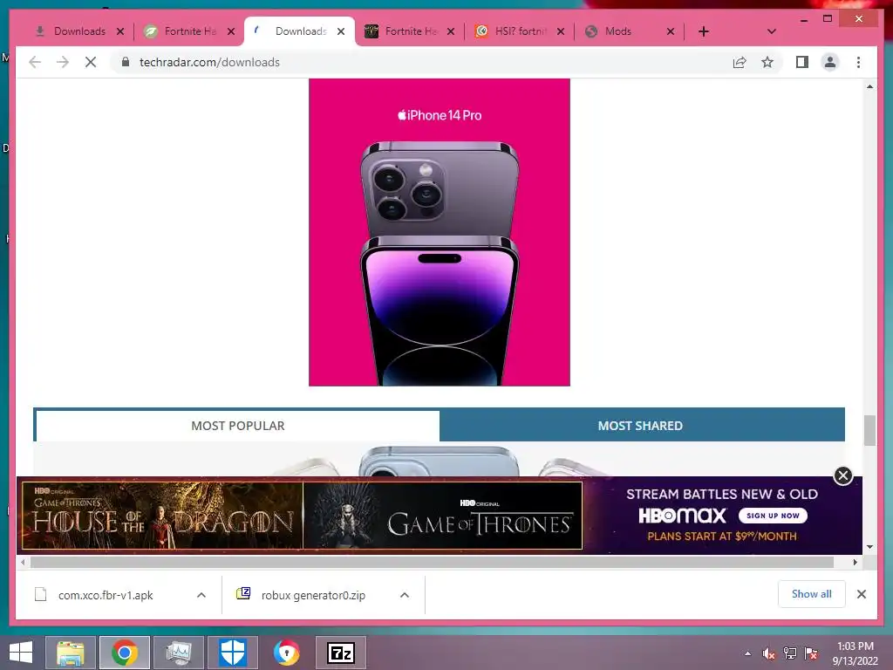Close the HBO Max banner ad
The height and width of the screenshot is (670, 893).
[843, 475]
